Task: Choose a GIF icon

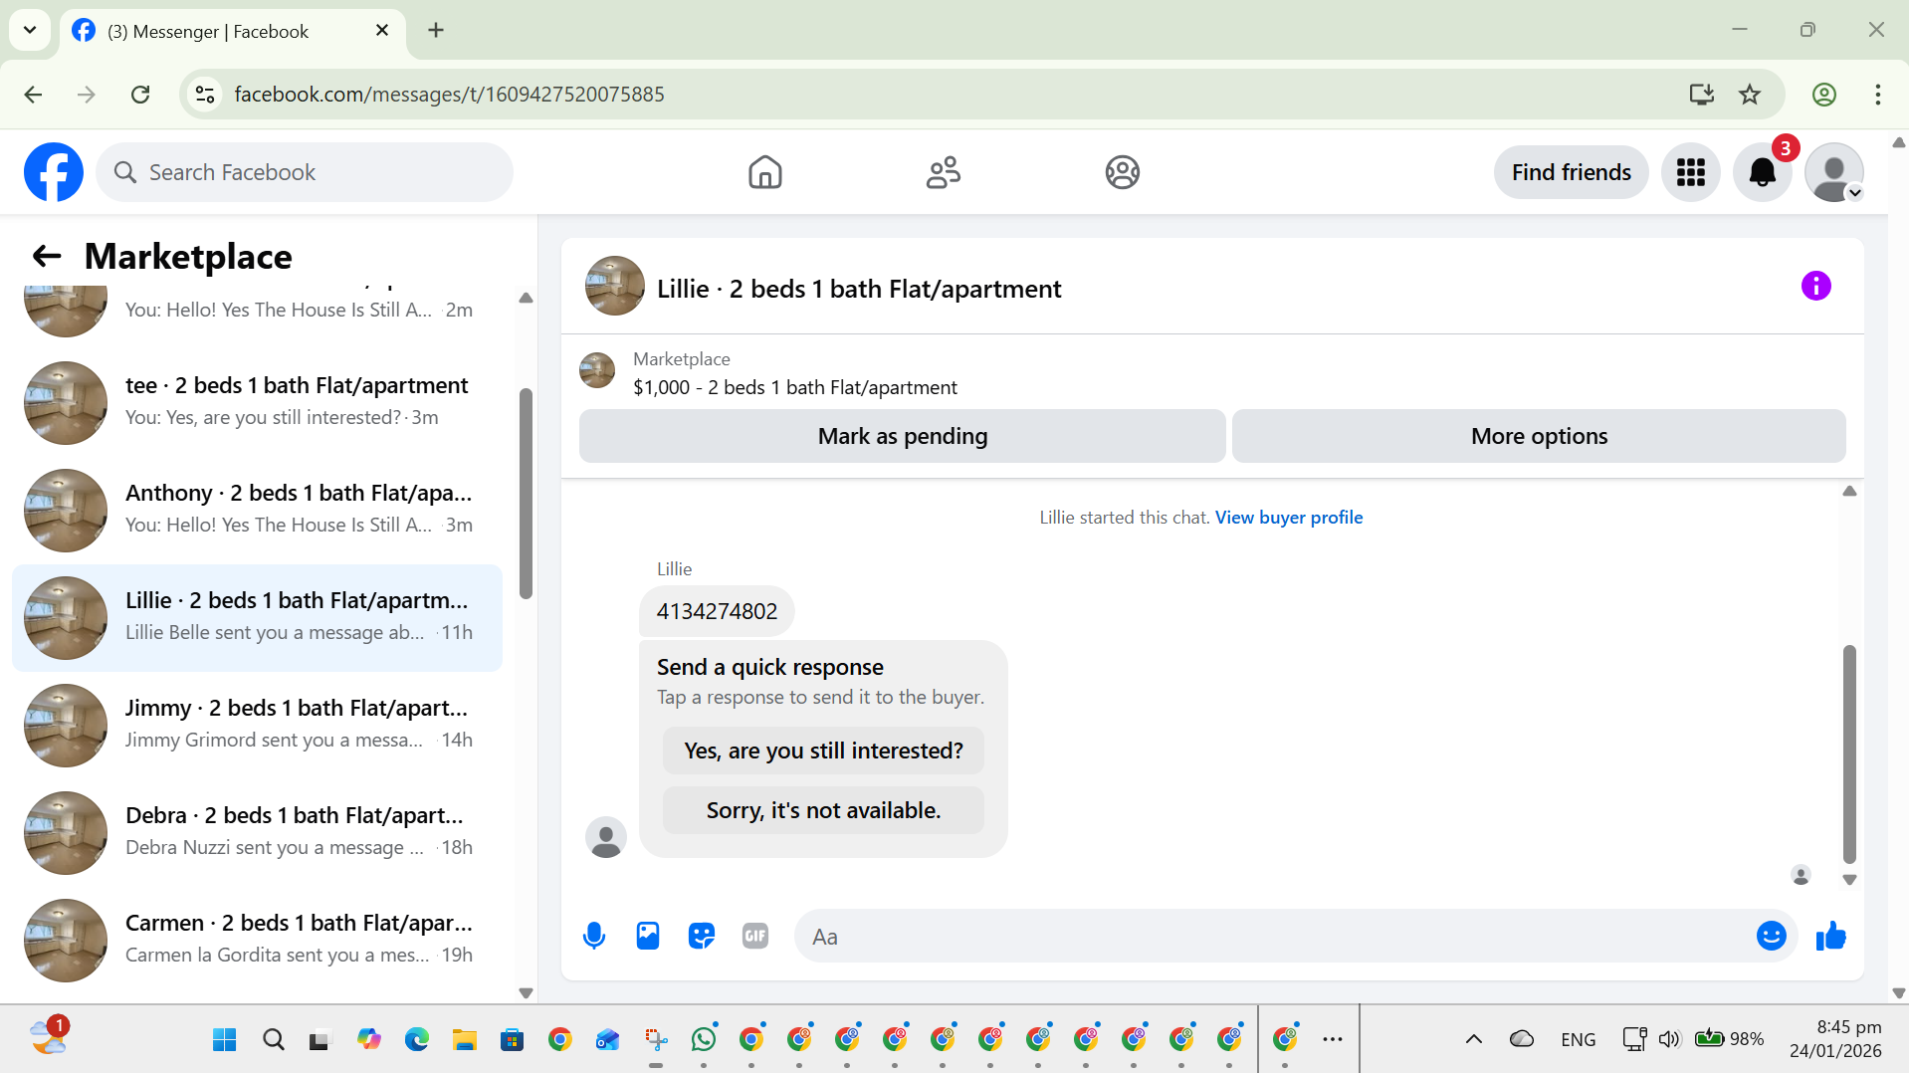Action: tap(755, 936)
